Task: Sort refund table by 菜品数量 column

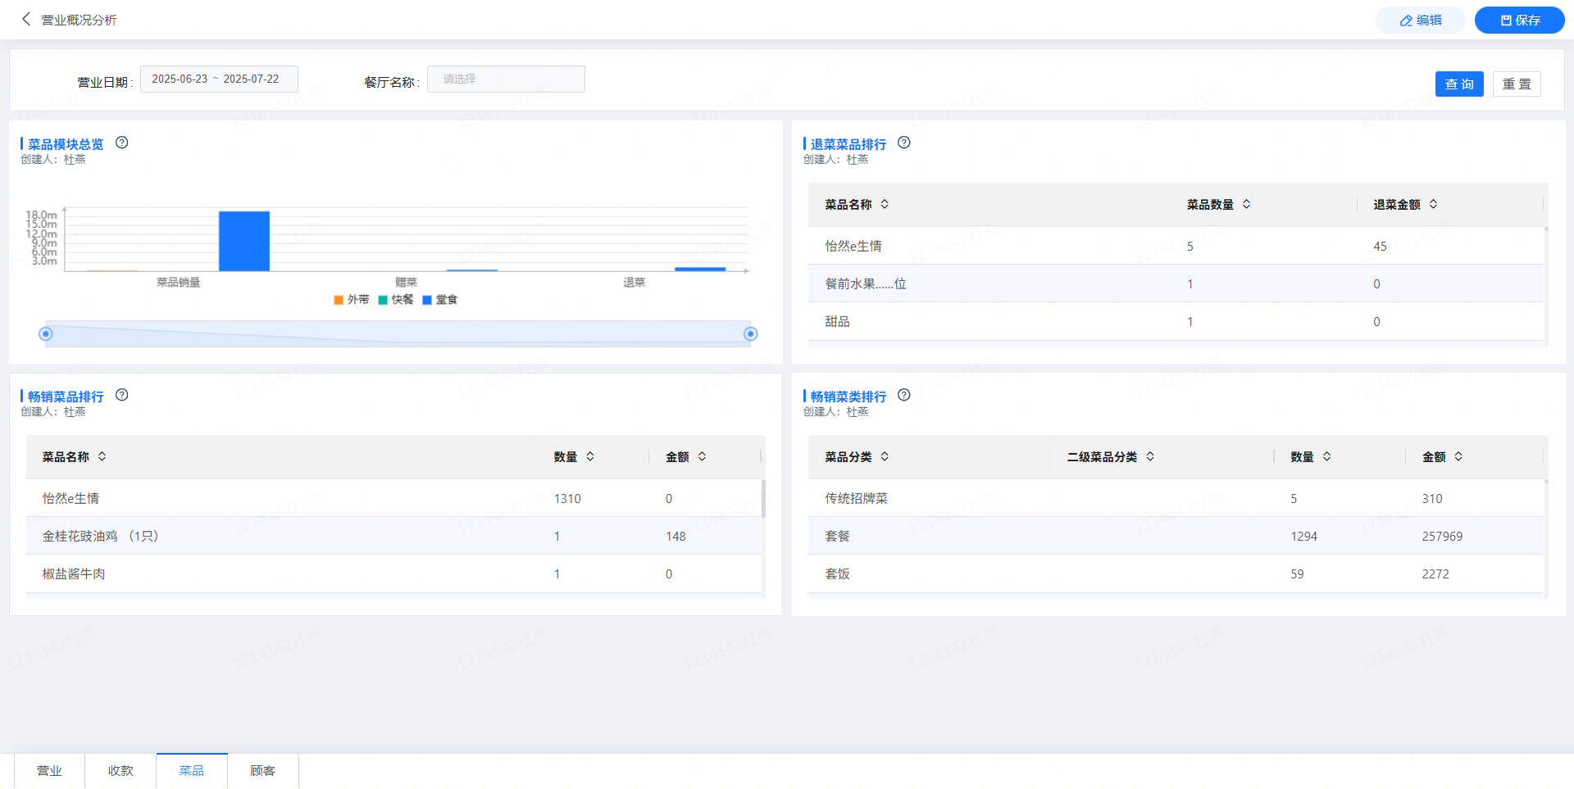Action: click(x=1246, y=204)
